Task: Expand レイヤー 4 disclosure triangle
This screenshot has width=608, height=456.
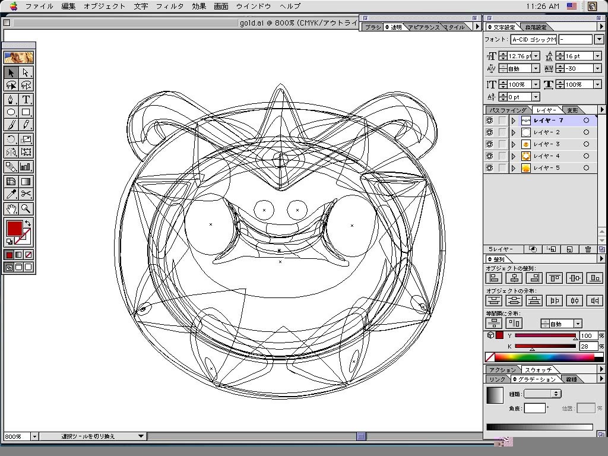Action: [514, 156]
